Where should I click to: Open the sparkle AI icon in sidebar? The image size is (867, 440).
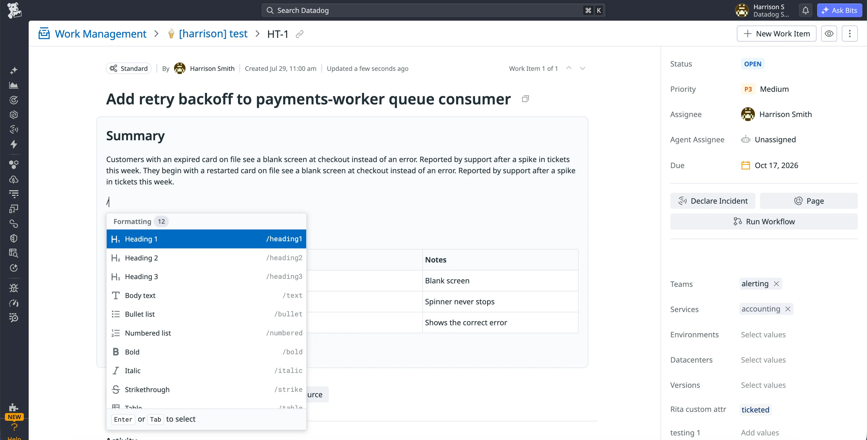14,71
